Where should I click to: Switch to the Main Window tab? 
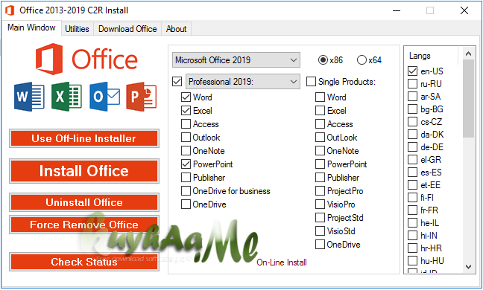31,28
